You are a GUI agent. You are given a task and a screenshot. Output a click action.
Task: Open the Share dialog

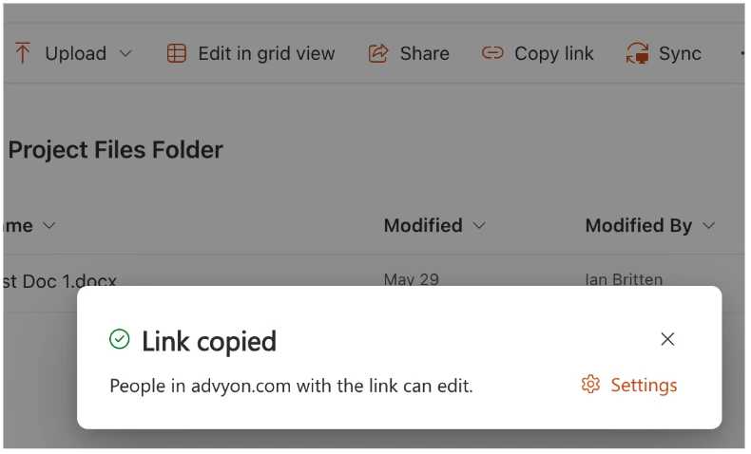point(424,54)
